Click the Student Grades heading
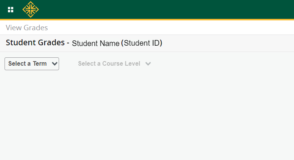294x160 pixels. pos(35,43)
